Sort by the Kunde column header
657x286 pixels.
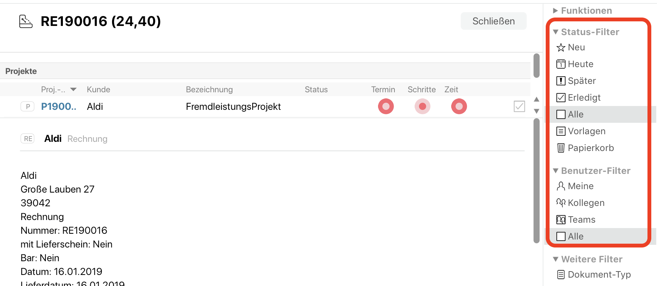[x=98, y=90]
